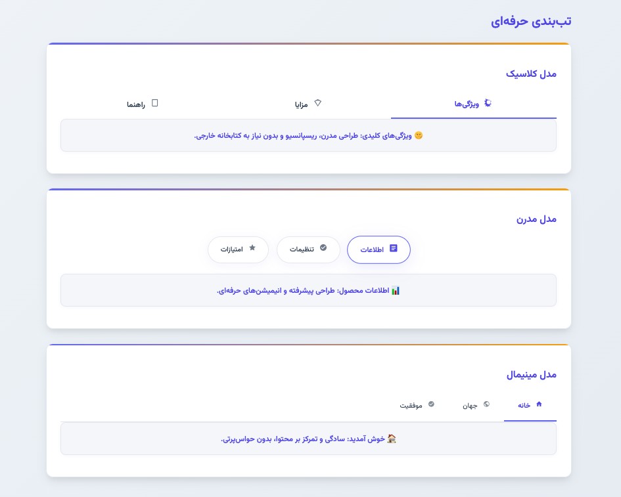Click the document icon inside the «اطلاعات» pill
This screenshot has height=497, width=621.
pyautogui.click(x=394, y=249)
